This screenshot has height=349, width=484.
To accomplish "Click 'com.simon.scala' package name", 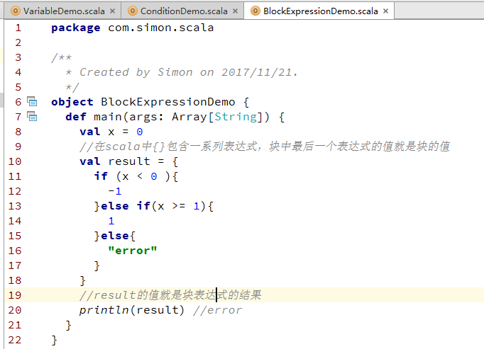I will [161, 28].
